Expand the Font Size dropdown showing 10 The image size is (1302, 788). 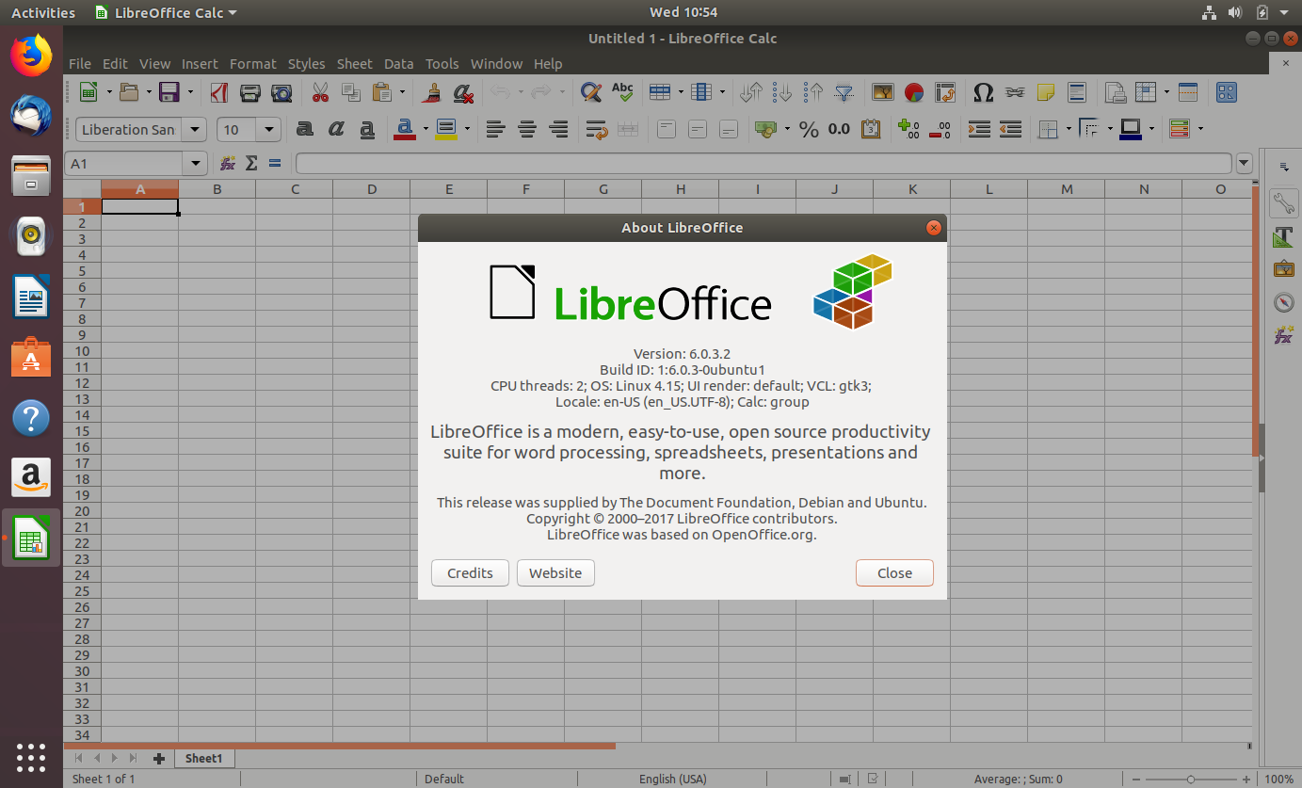click(x=269, y=129)
